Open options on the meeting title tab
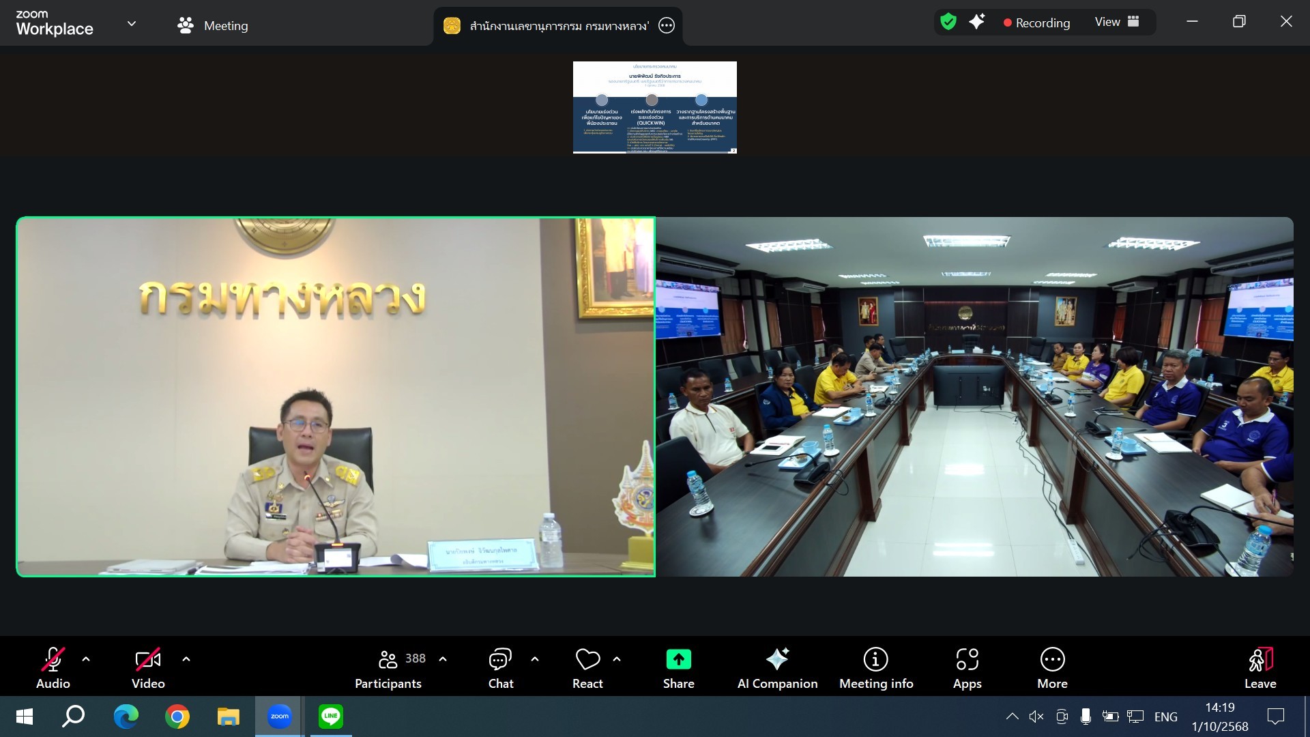Viewport: 1310px width, 737px height. point(667,26)
